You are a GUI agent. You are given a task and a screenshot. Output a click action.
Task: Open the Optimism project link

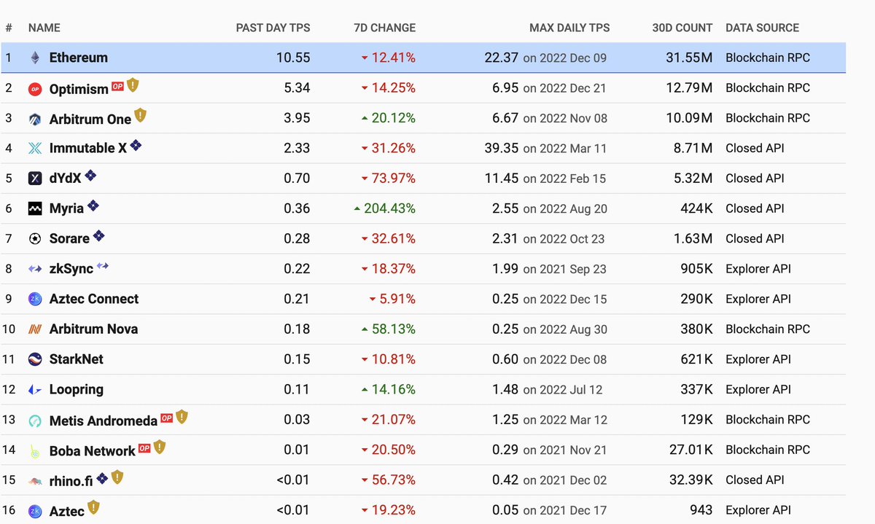point(79,90)
